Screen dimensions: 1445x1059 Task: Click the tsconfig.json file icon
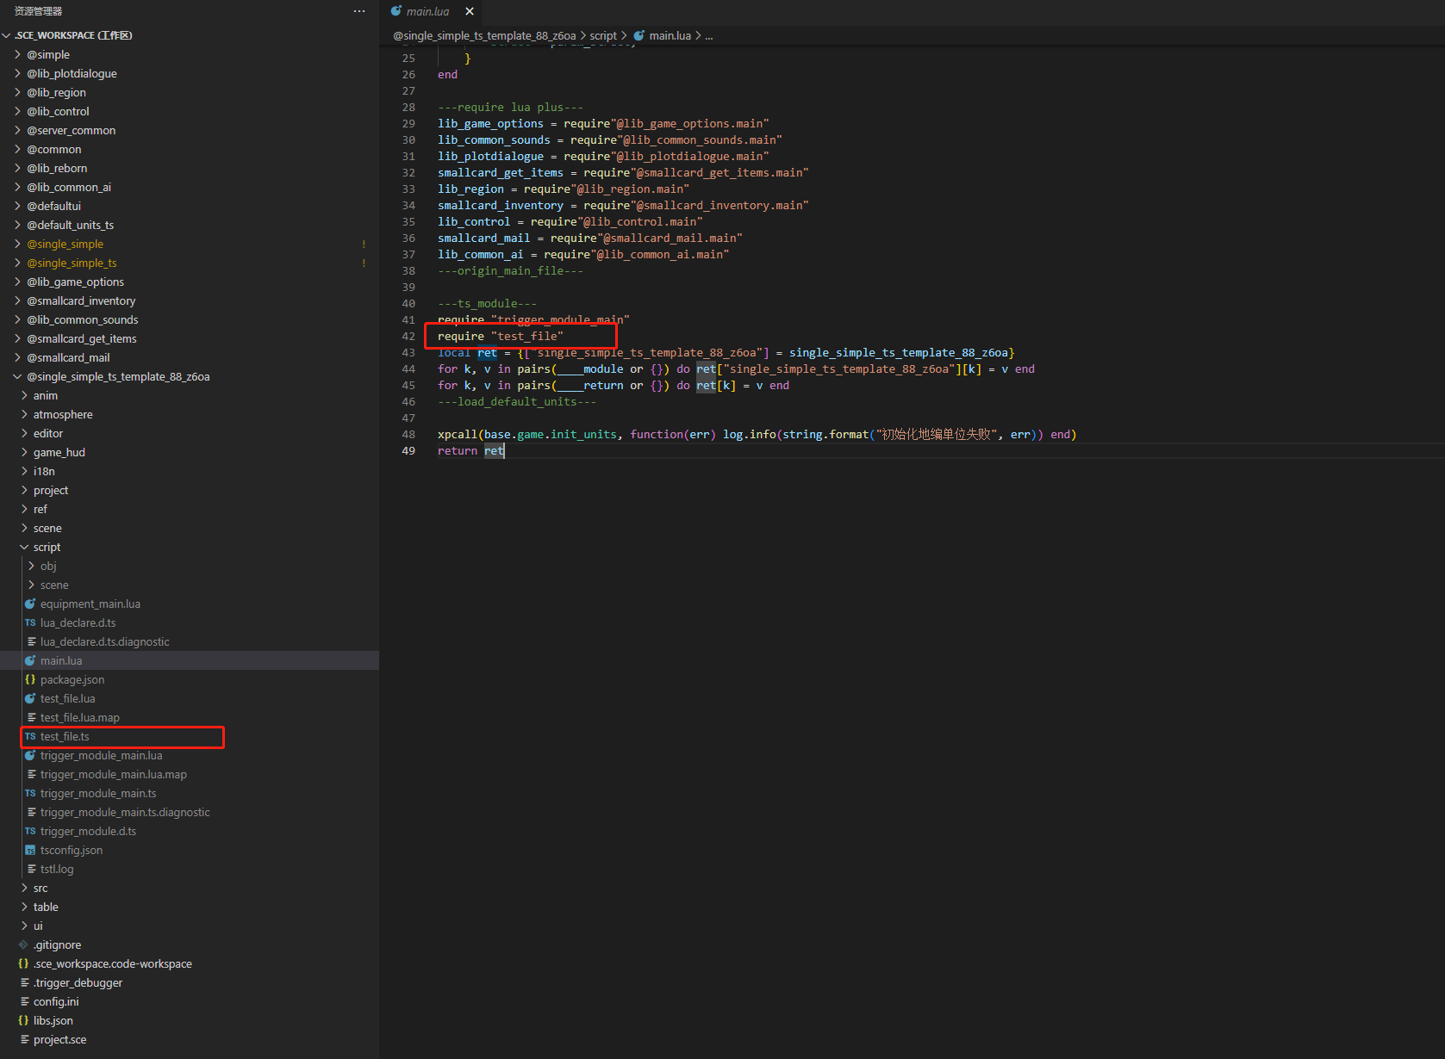pyautogui.click(x=30, y=850)
